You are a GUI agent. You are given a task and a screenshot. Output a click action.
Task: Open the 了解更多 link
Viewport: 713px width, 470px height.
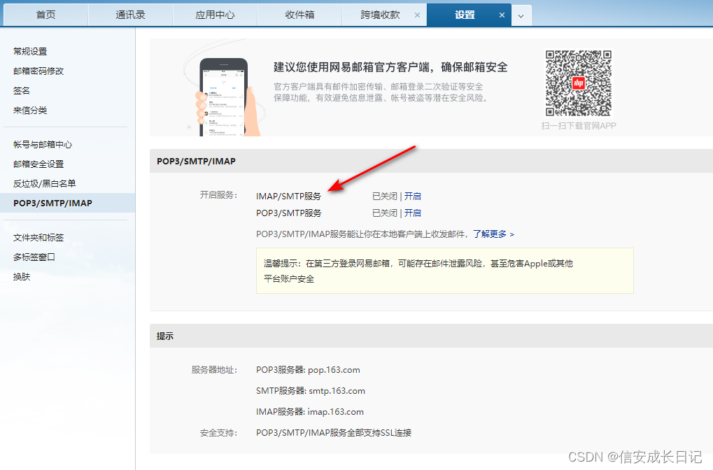coord(493,234)
